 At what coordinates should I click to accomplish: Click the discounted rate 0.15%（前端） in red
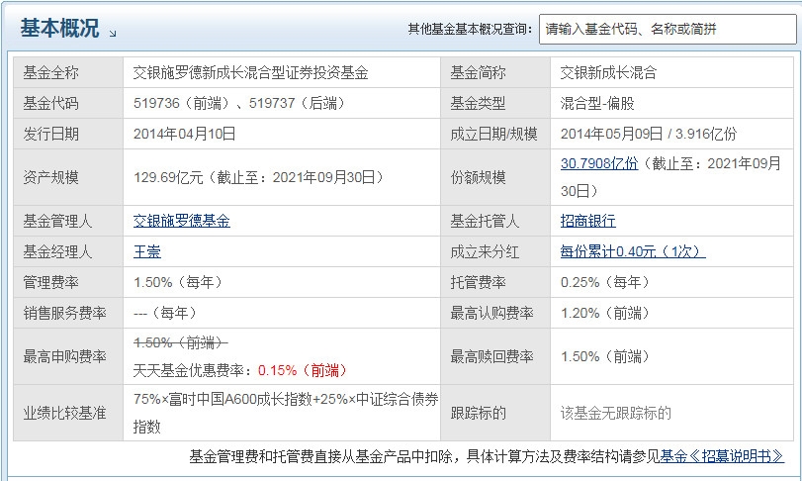305,370
